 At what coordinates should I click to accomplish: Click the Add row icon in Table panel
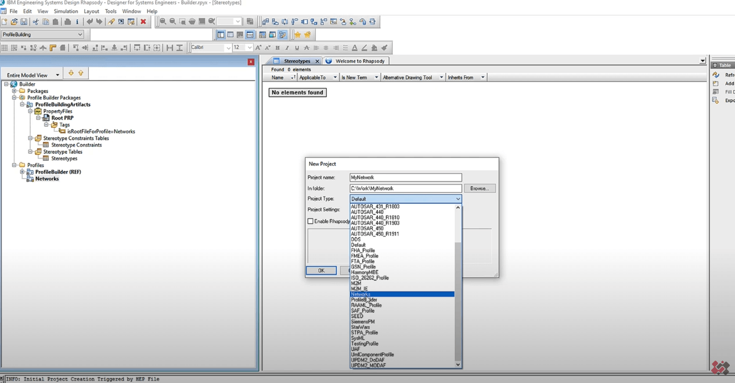click(716, 84)
